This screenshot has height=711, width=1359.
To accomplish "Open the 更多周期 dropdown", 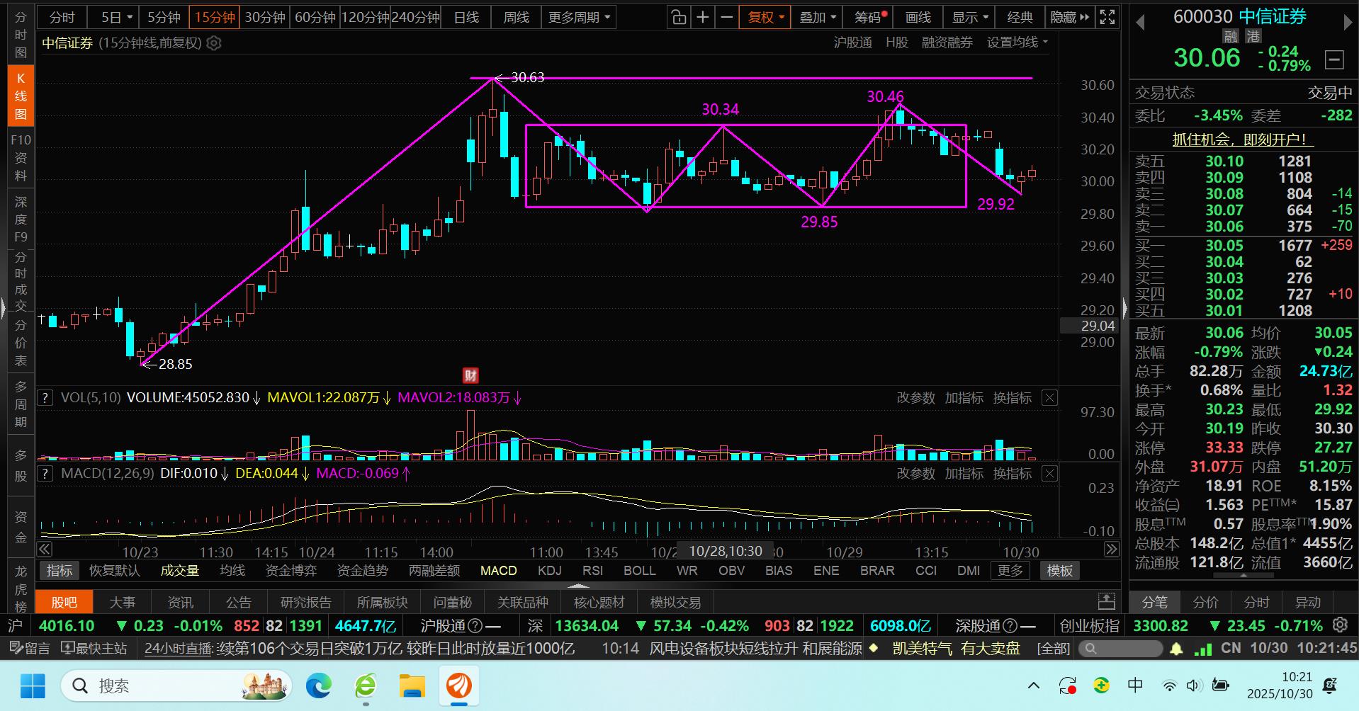I will [x=578, y=18].
